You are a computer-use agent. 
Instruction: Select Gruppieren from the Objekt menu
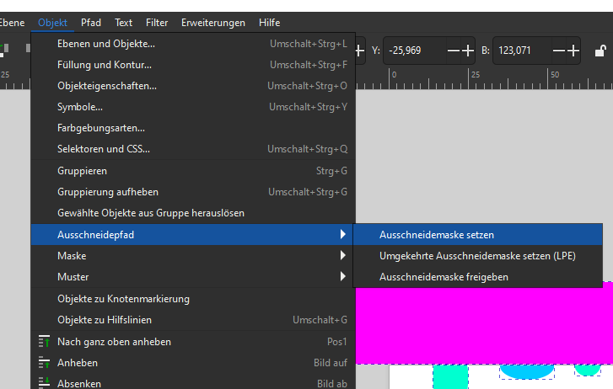click(x=82, y=171)
